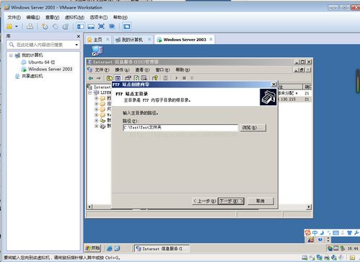Switch to the 我的计算机 tab

point(132,40)
